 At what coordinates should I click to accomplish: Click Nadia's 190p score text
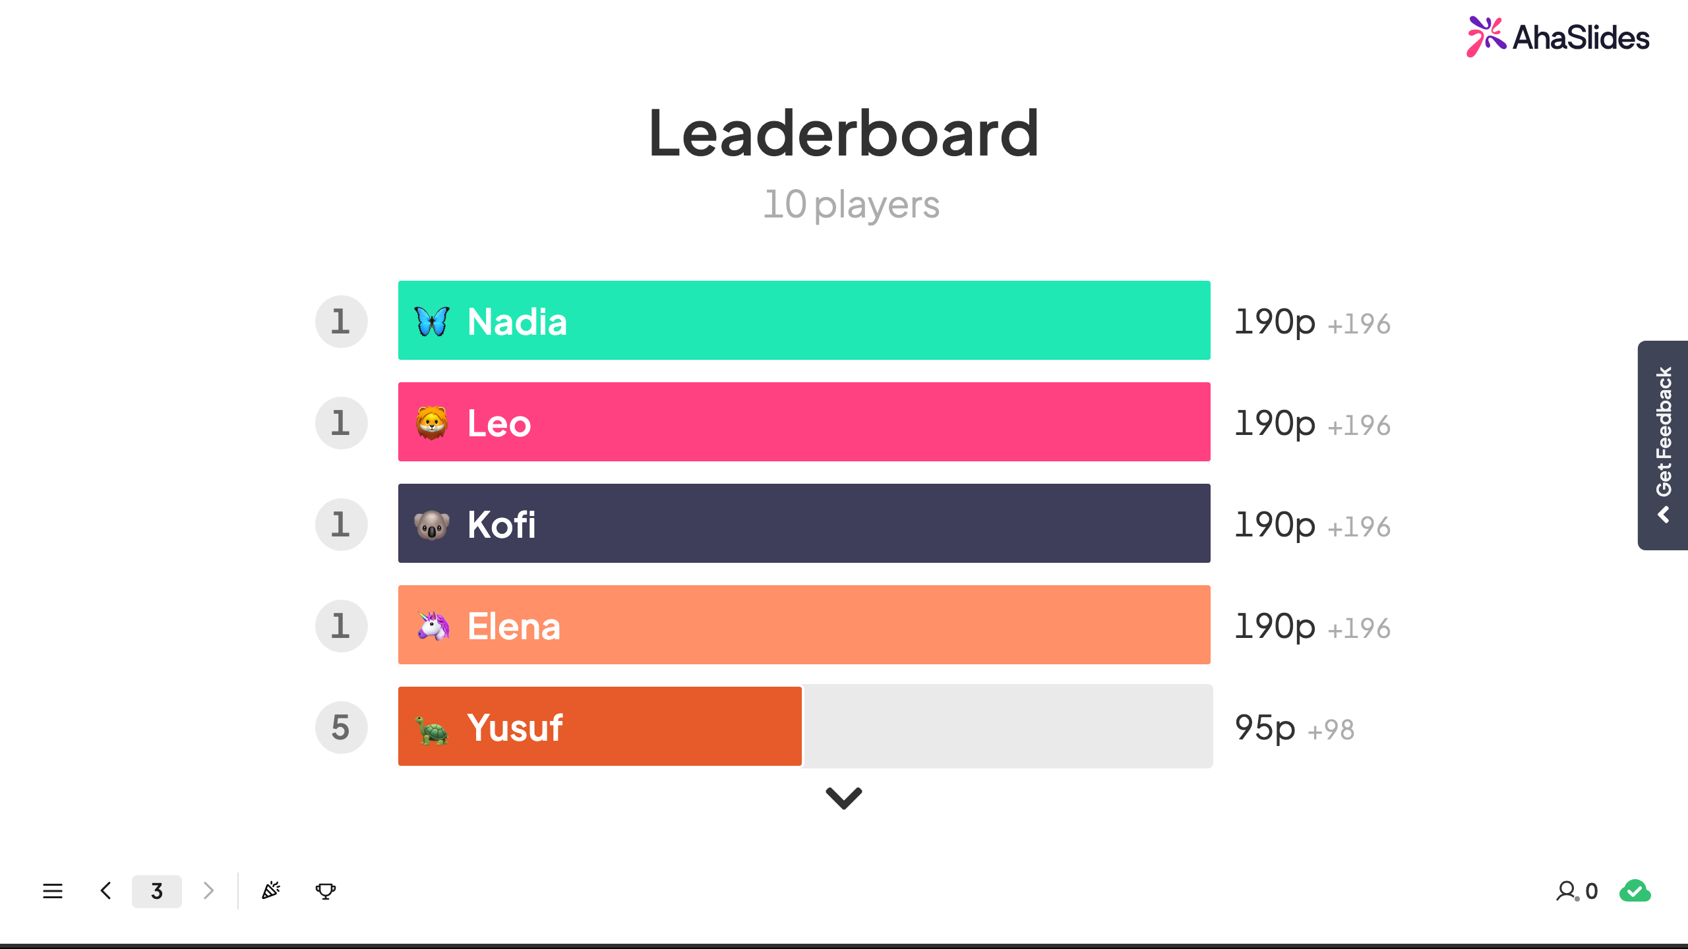tap(1275, 322)
